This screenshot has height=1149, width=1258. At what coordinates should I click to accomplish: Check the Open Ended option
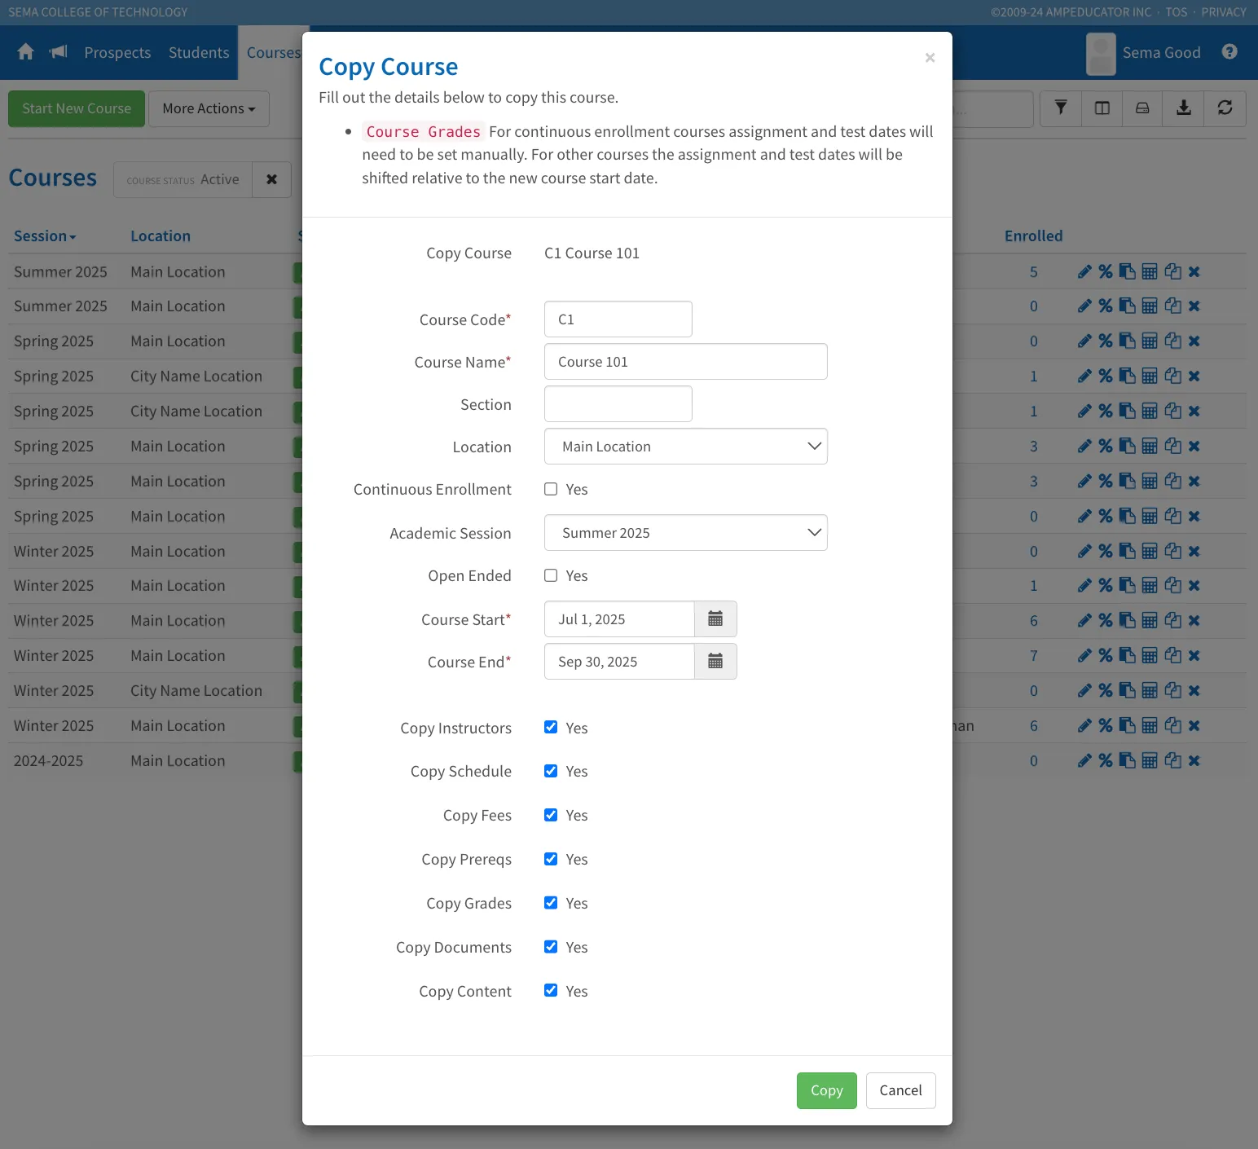click(x=551, y=575)
